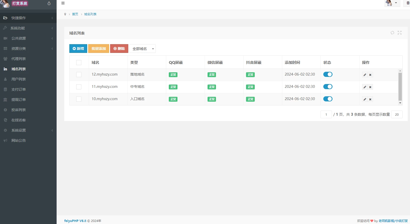The image size is (410, 224).
Task: Open the 全部域名 filter dropdown
Action: 143,49
